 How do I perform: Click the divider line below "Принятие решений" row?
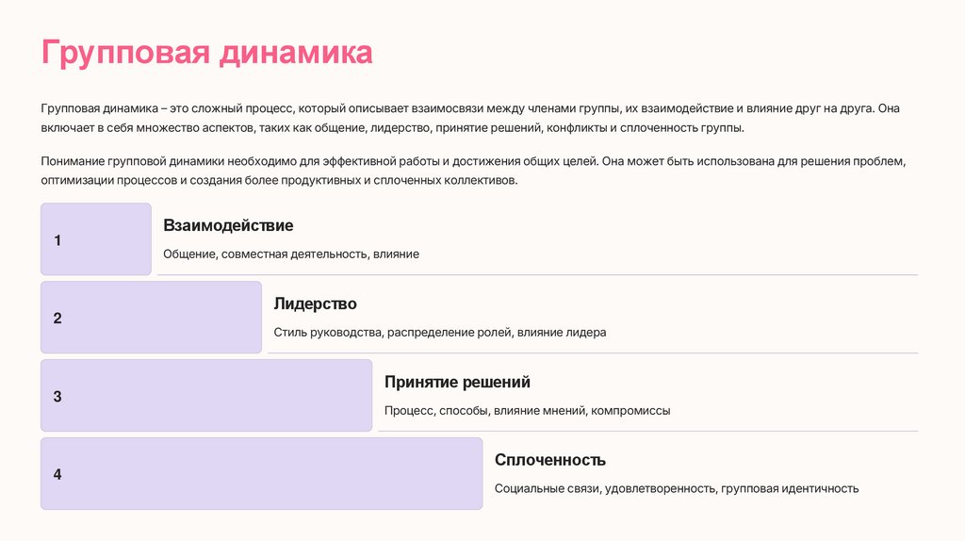pos(647,432)
